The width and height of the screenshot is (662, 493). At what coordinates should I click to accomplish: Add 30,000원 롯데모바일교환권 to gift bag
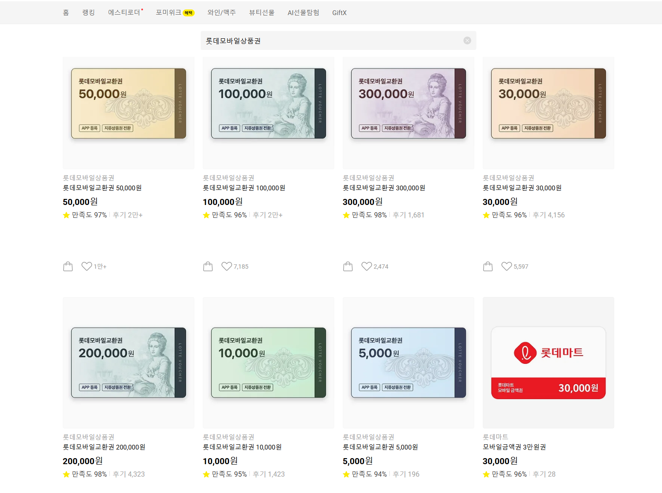pyautogui.click(x=488, y=267)
